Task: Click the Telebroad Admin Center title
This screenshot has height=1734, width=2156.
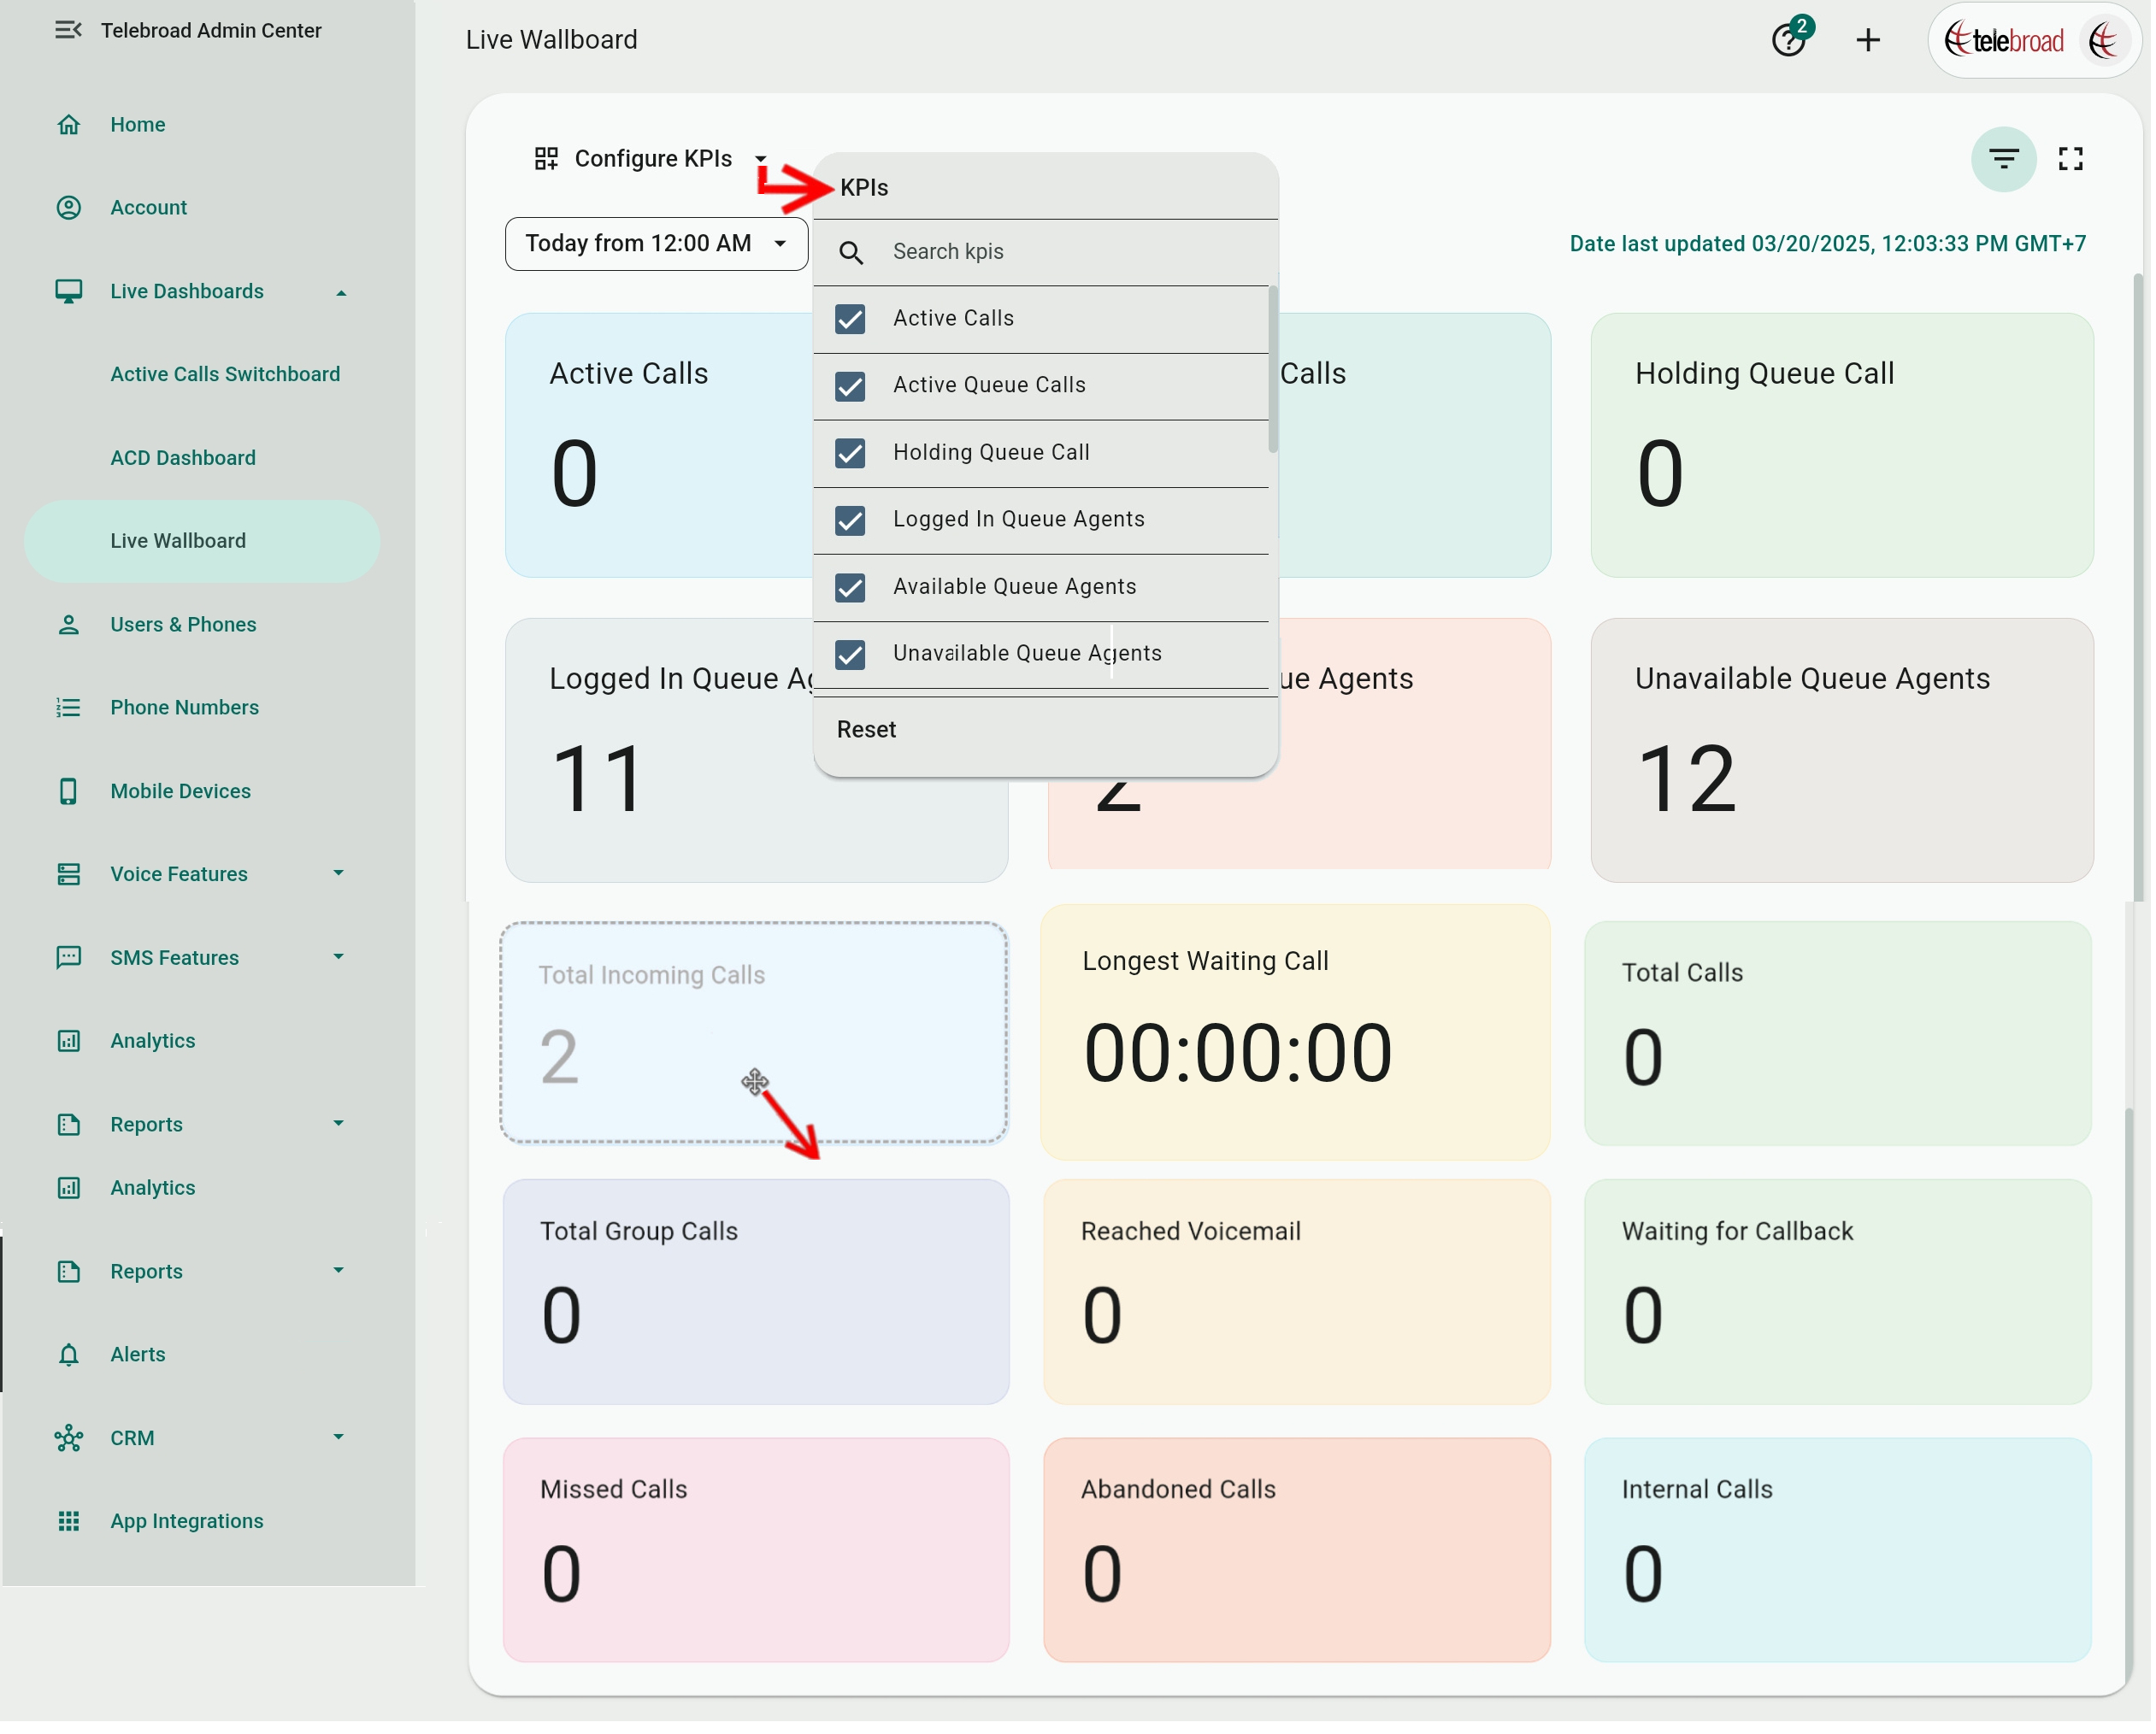Action: pyautogui.click(x=212, y=31)
